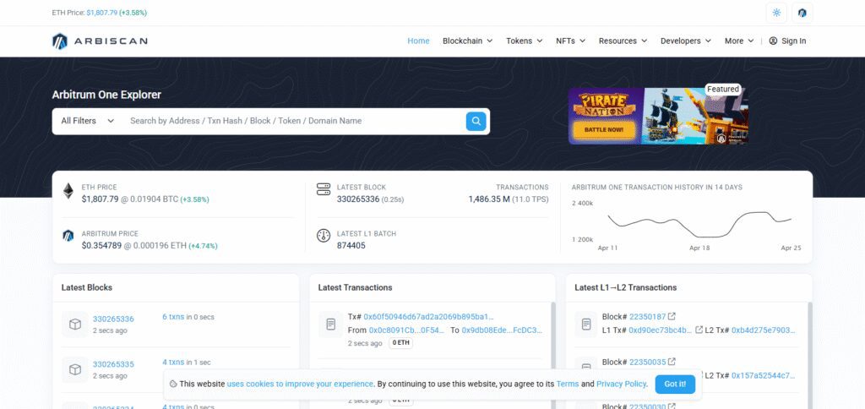This screenshot has width=865, height=409.
Task: Expand the Developers menu
Action: 686,41
